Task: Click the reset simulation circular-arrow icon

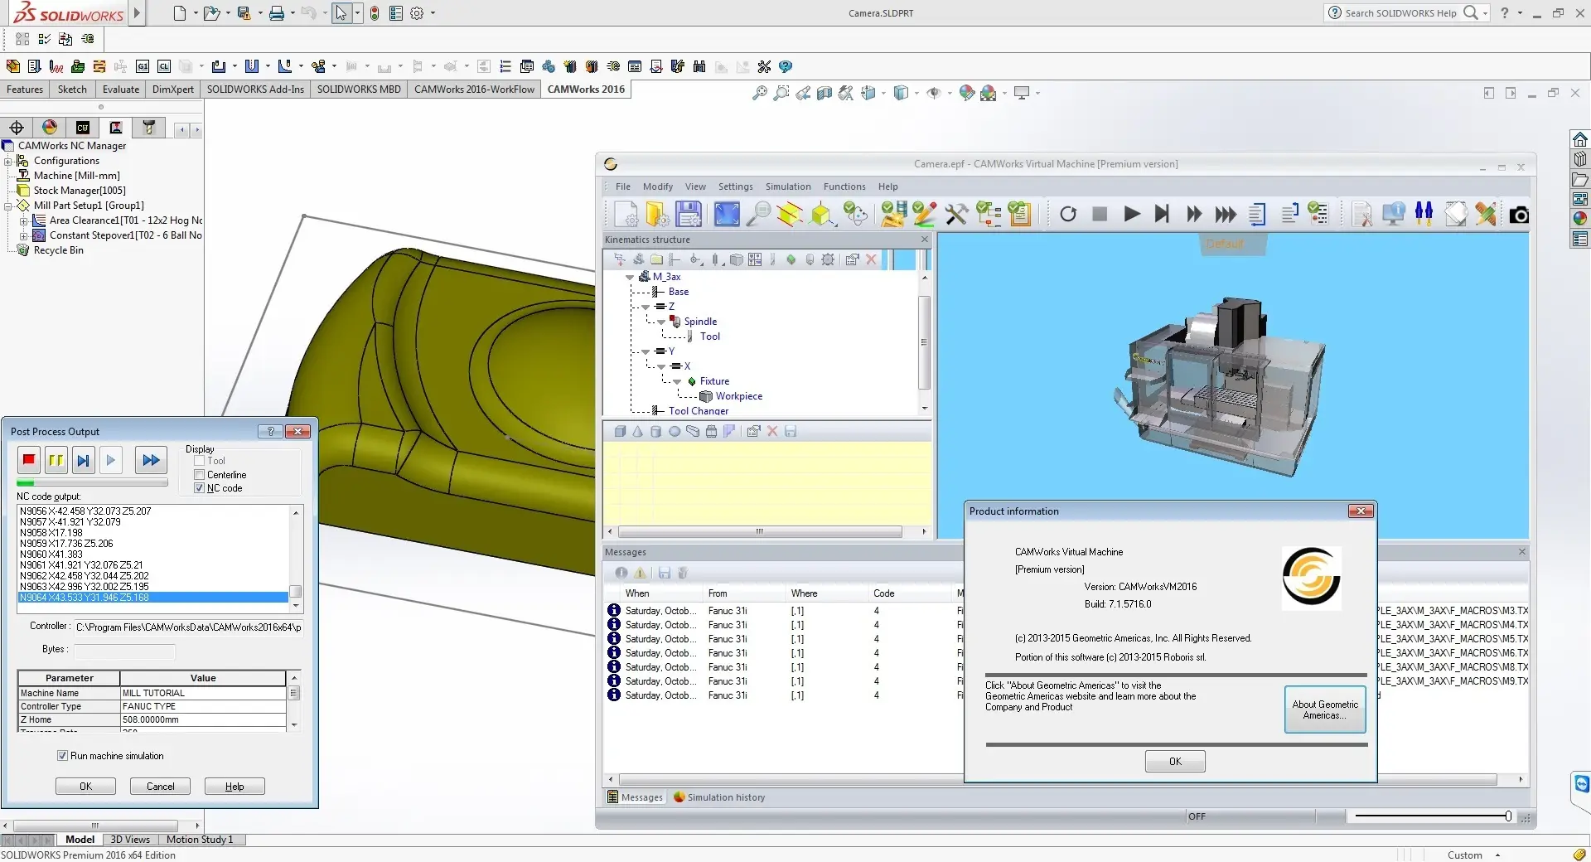Action: pyautogui.click(x=1068, y=214)
